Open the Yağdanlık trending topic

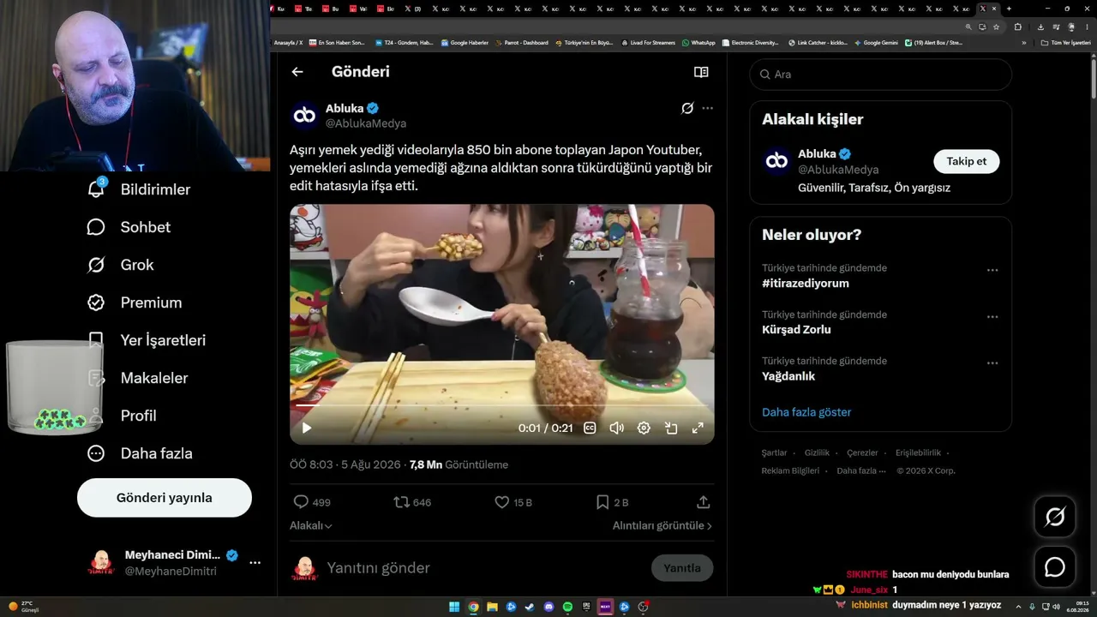click(x=788, y=376)
